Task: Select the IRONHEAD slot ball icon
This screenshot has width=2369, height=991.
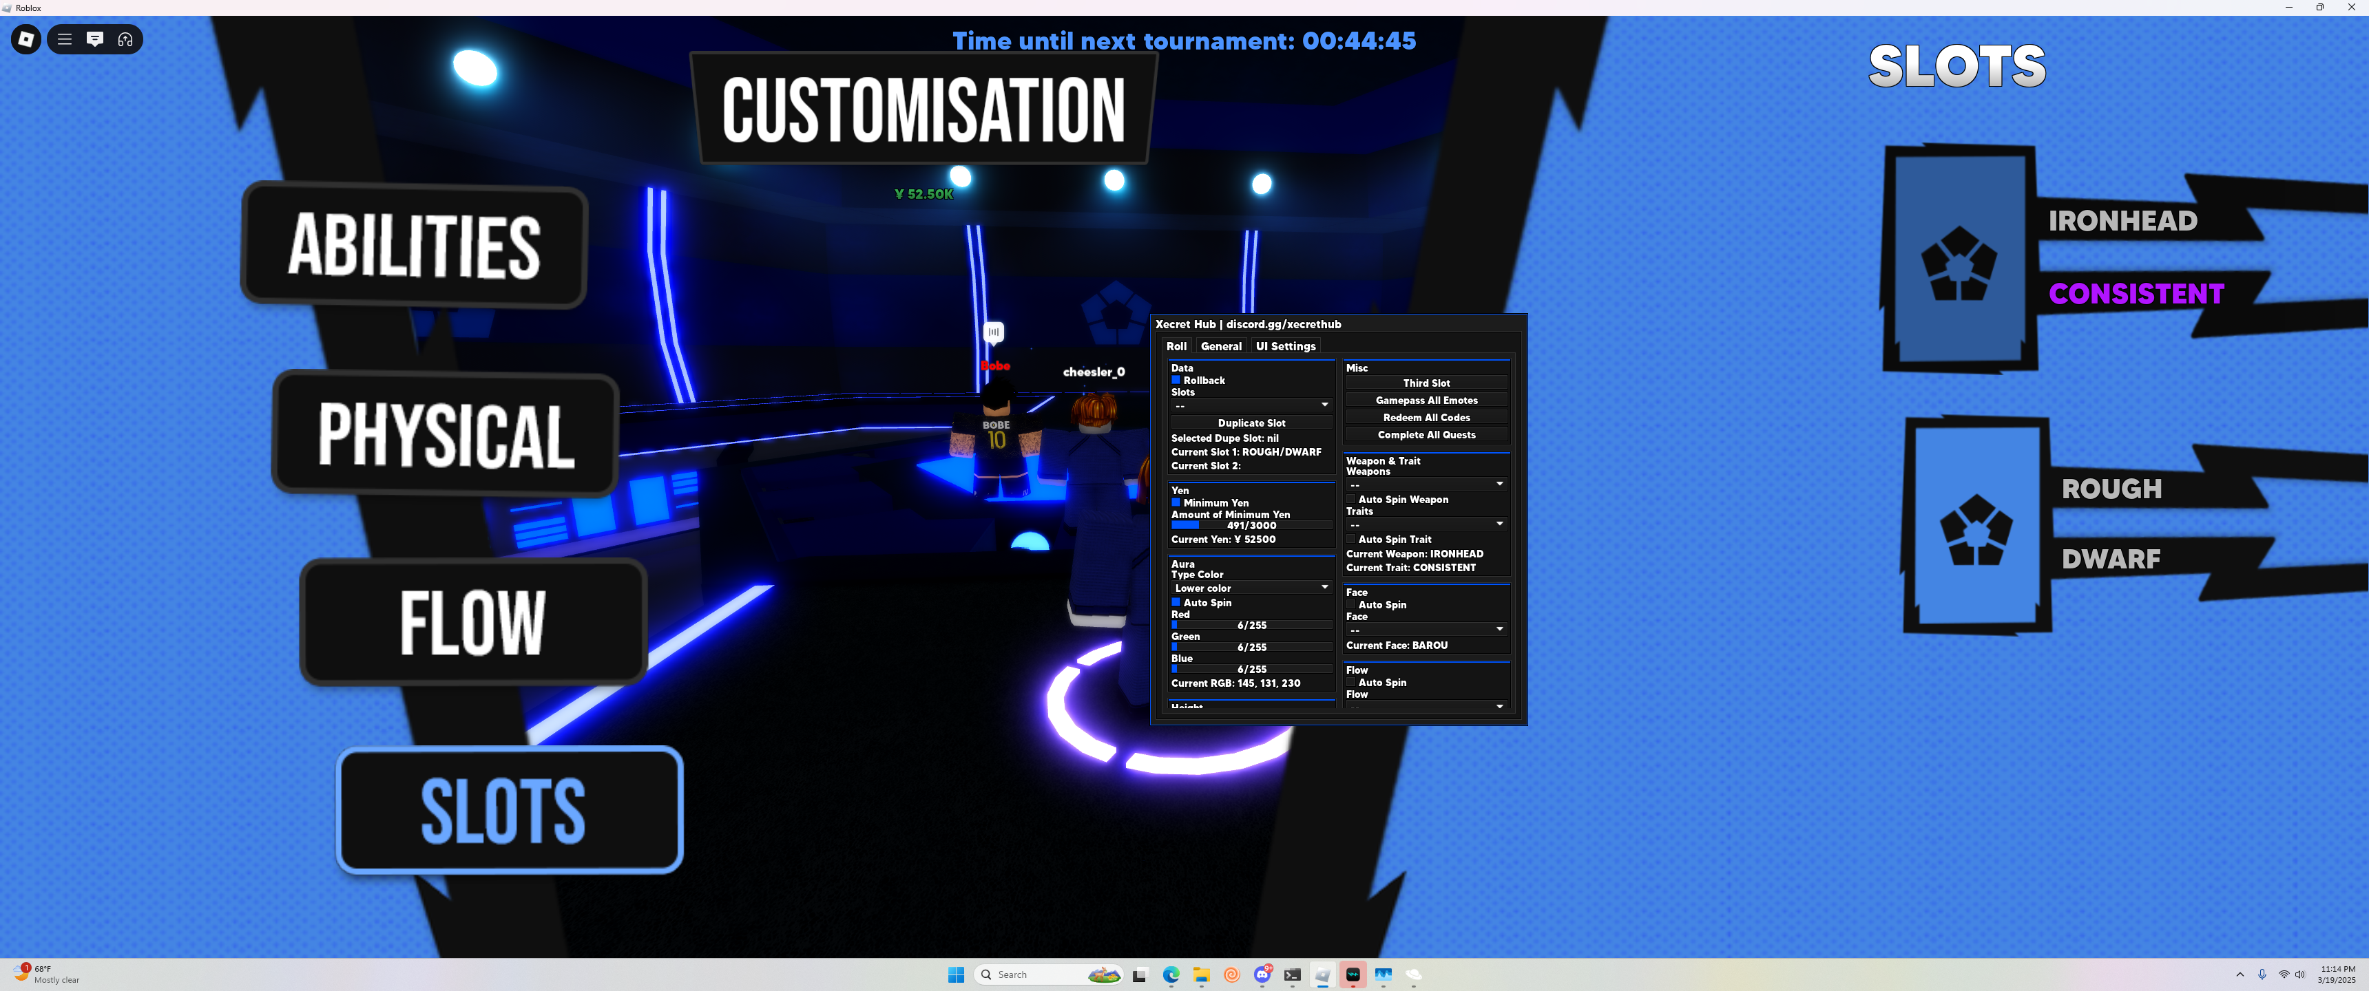Action: (x=1959, y=262)
